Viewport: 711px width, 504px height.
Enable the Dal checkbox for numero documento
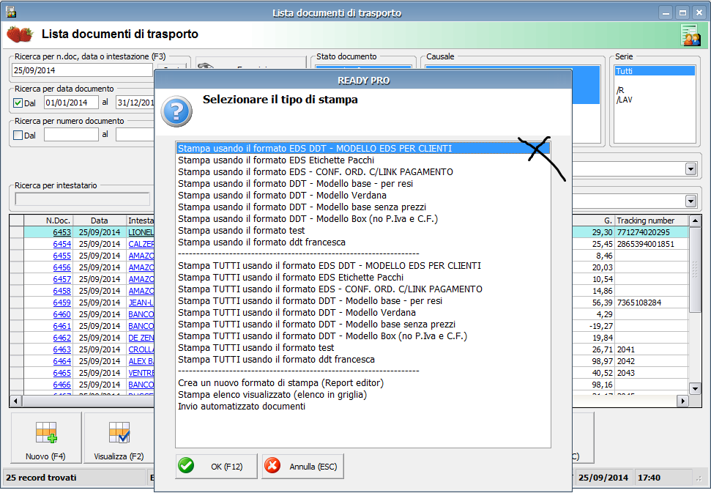(18, 136)
